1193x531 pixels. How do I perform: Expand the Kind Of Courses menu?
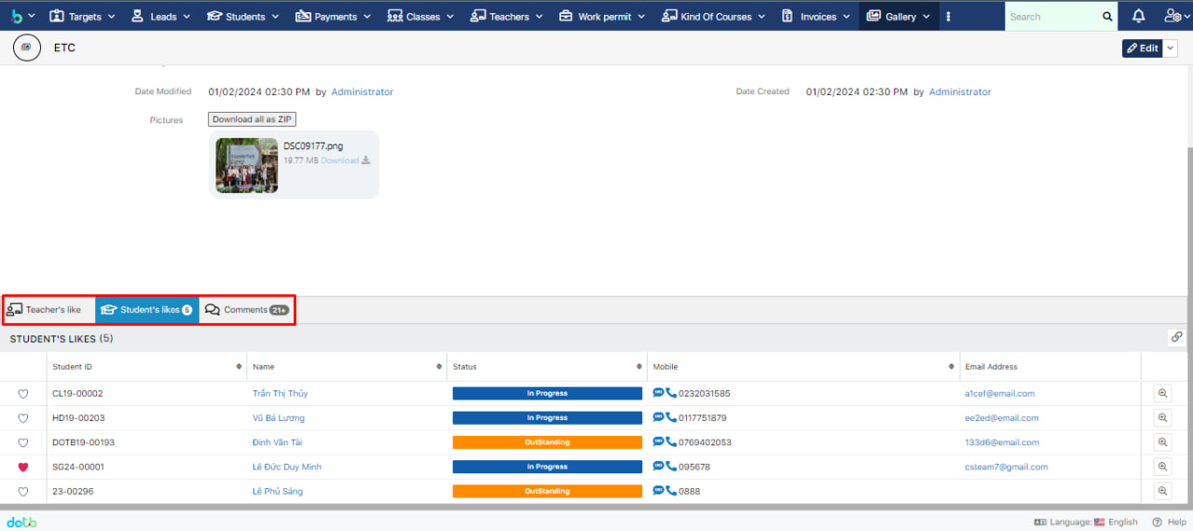[714, 17]
